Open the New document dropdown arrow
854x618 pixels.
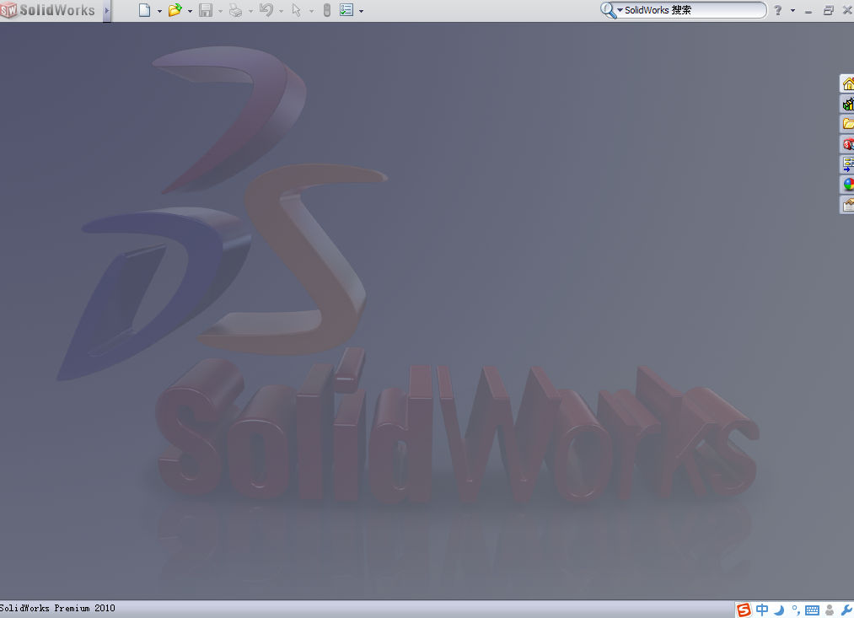[x=159, y=11]
